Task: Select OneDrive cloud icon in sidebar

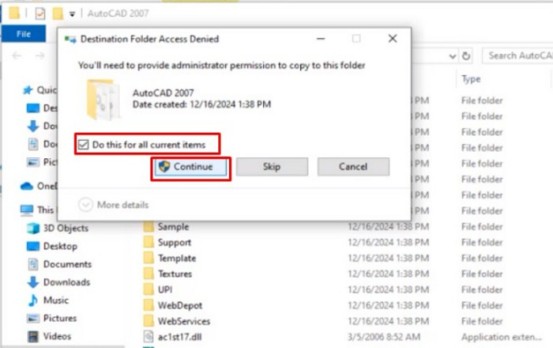Action: [27, 186]
